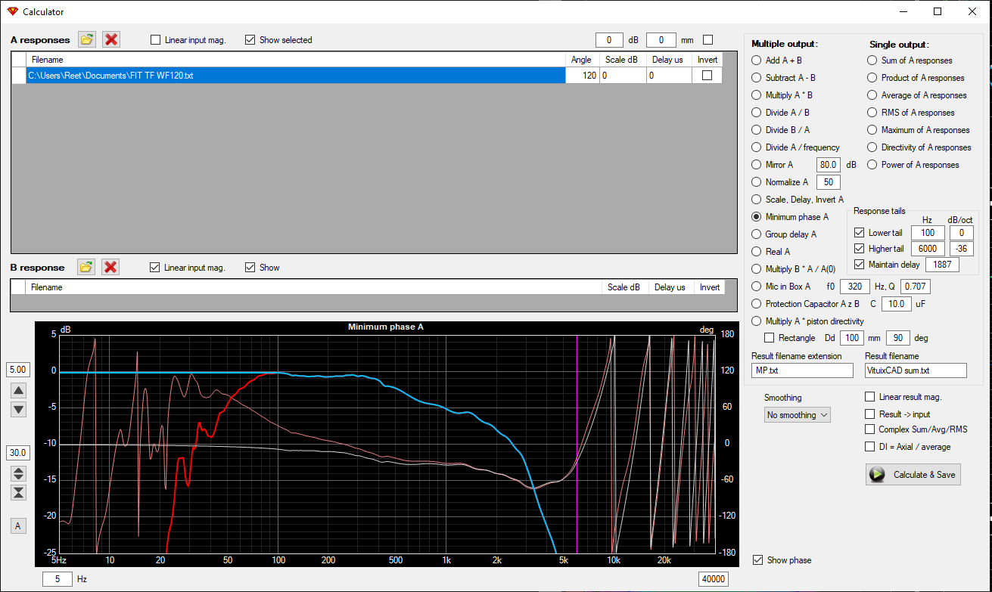The image size is (992, 592).
Task: Open file for B response
Action: (87, 267)
